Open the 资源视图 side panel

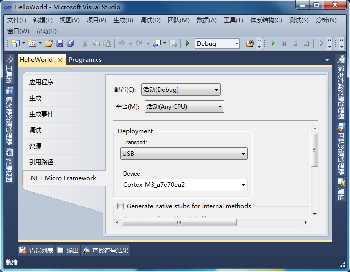pyautogui.click(x=9, y=165)
